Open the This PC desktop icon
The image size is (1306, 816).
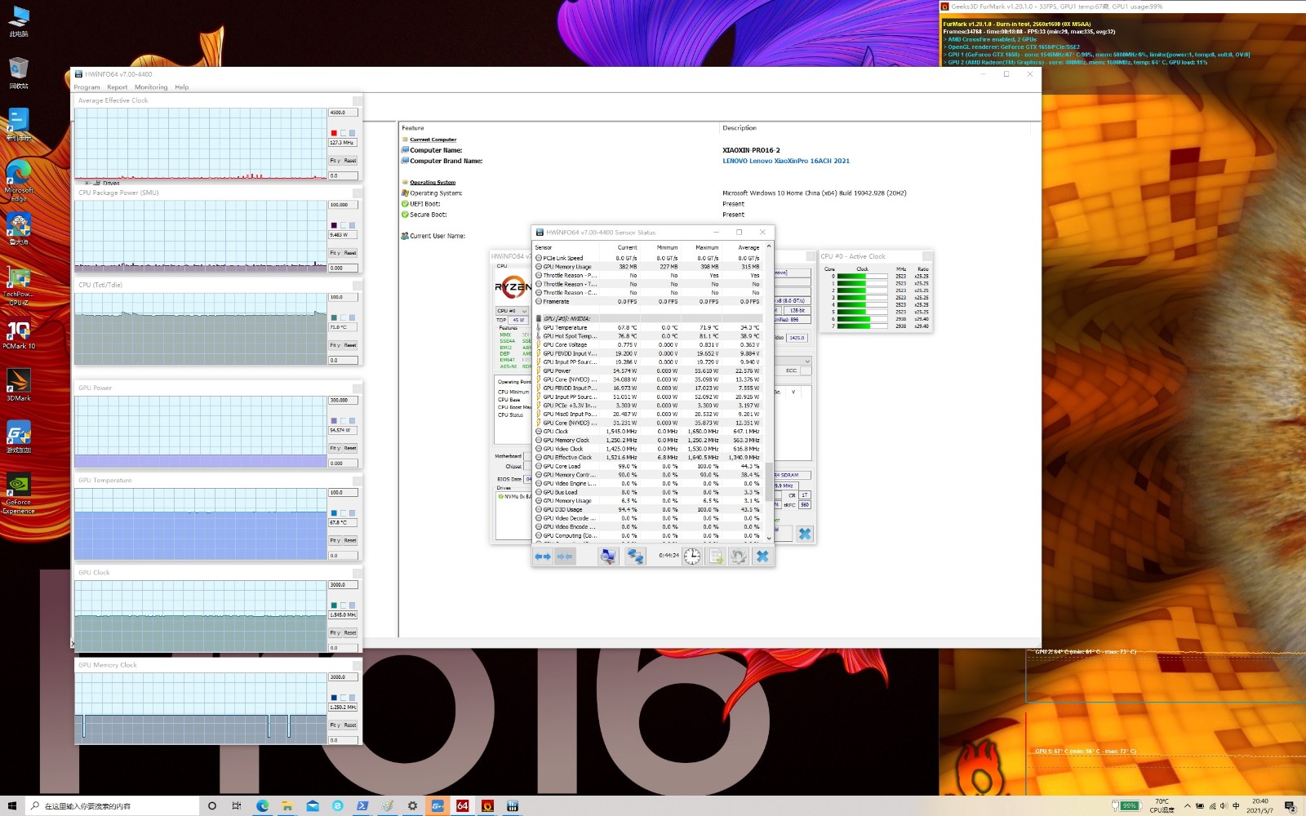(x=19, y=22)
